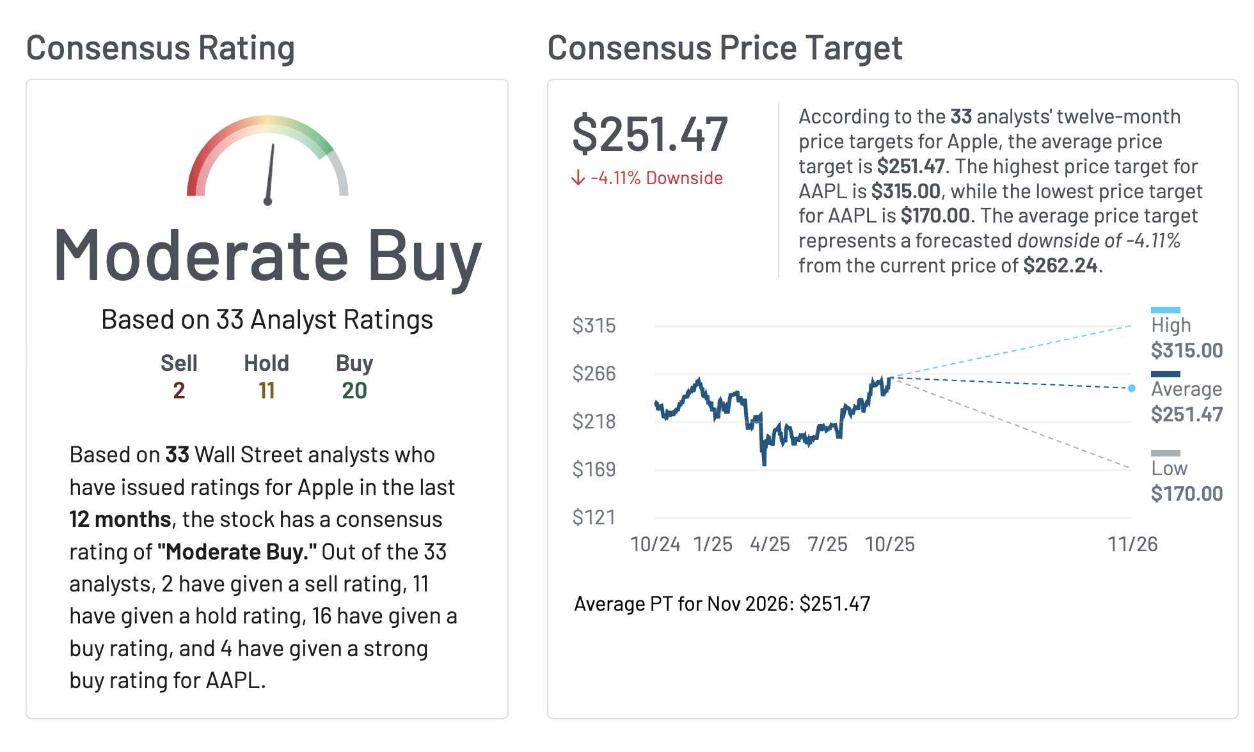Click the red downside arrow icon
Viewport: 1254px width, 752px height.
[578, 178]
